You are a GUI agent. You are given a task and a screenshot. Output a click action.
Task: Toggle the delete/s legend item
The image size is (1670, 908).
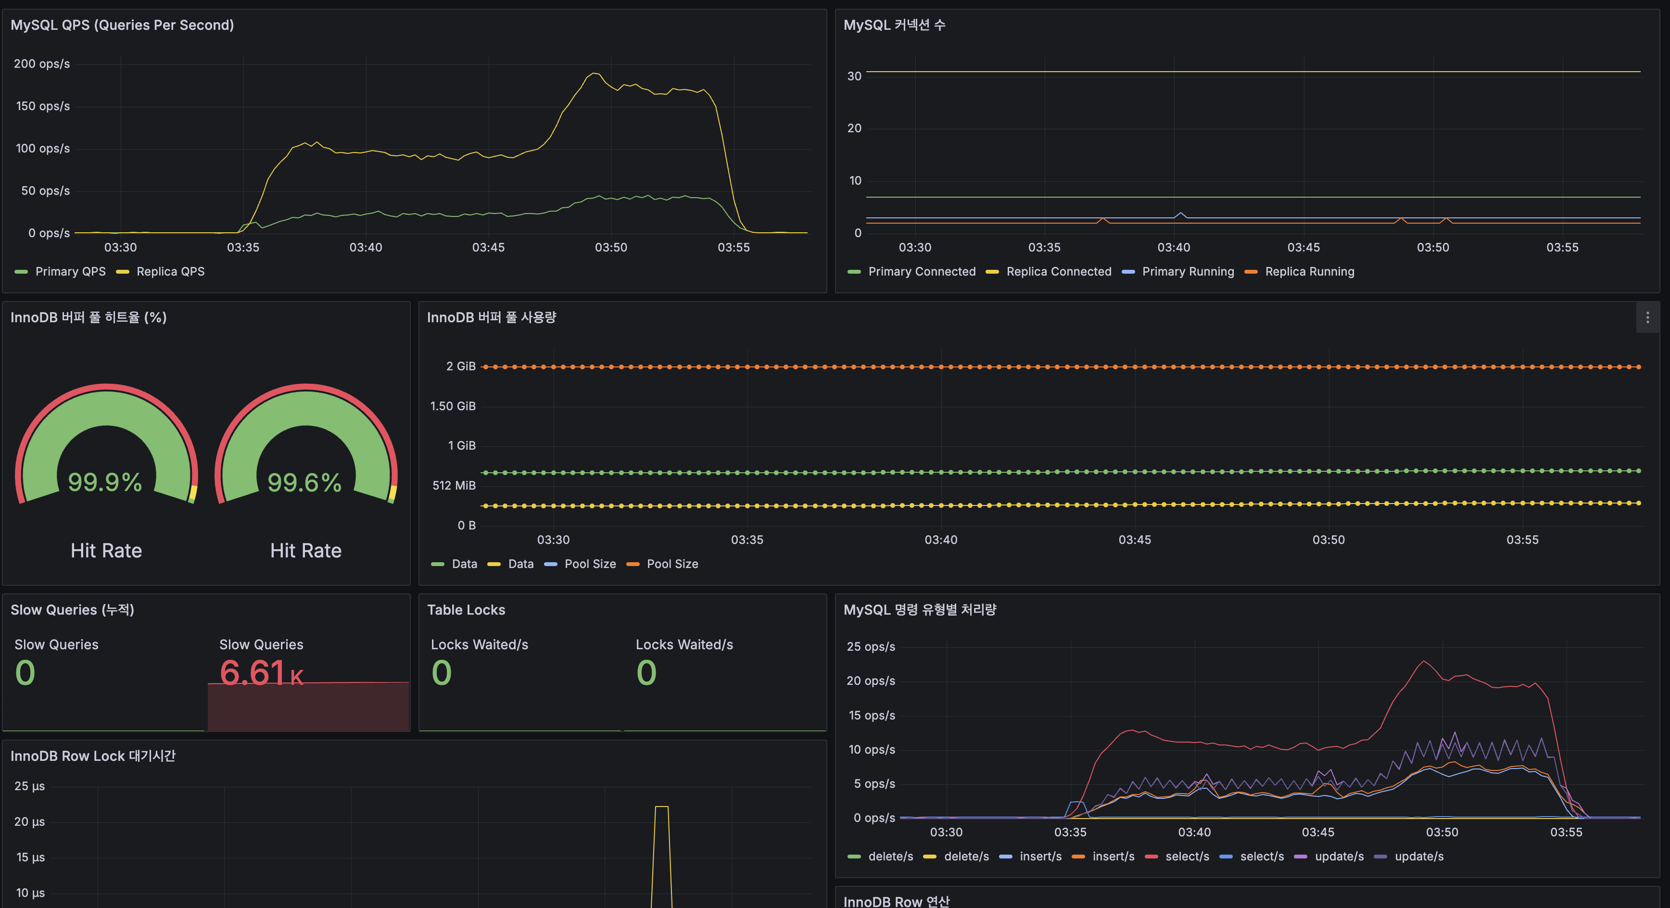[x=890, y=857]
